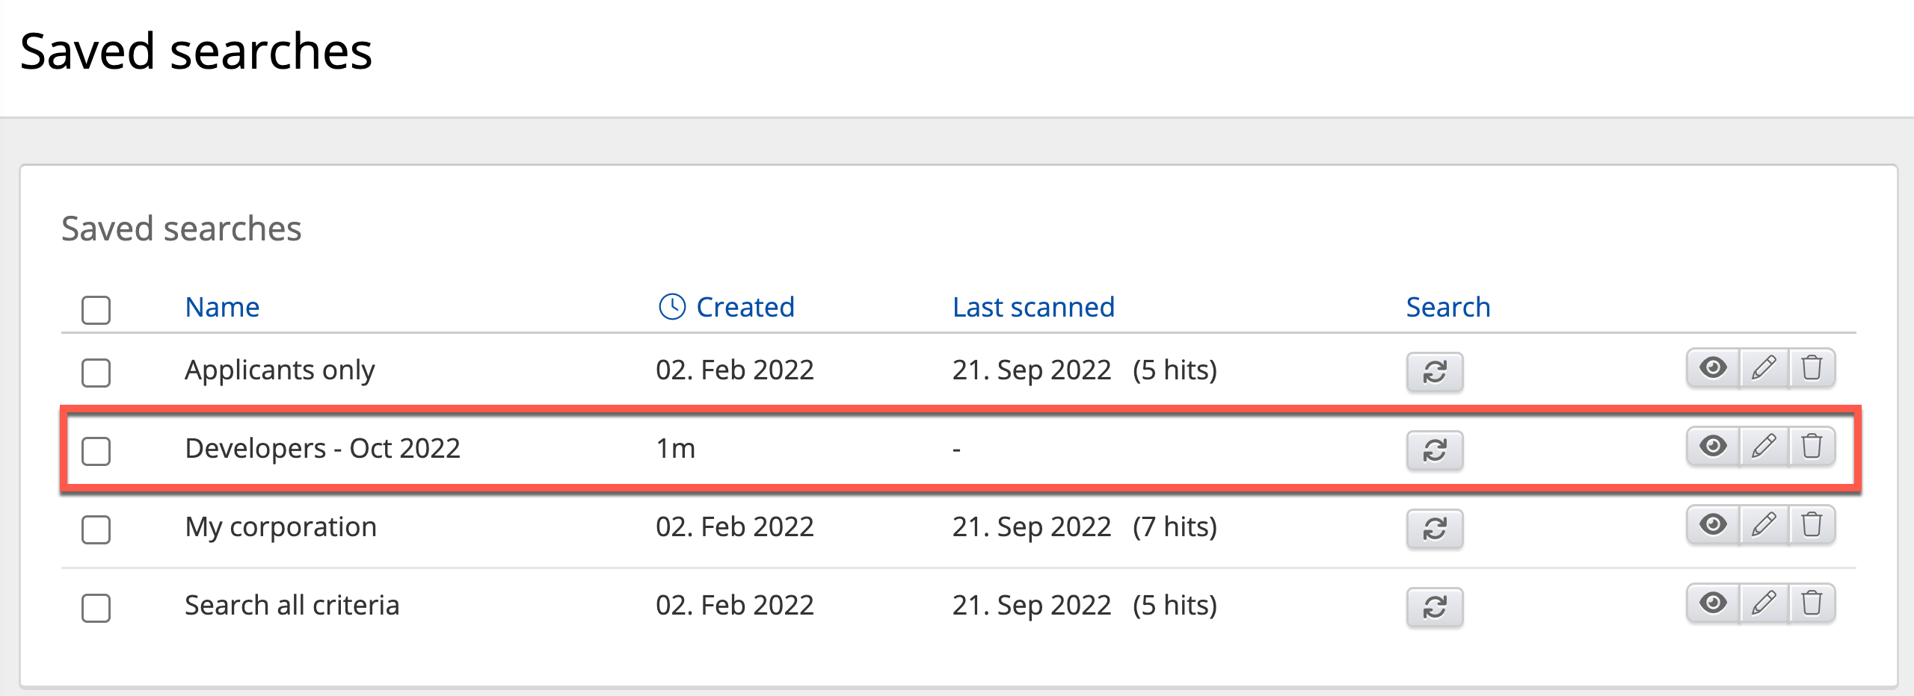
Task: Sort saved searches by Created date
Action: [745, 307]
